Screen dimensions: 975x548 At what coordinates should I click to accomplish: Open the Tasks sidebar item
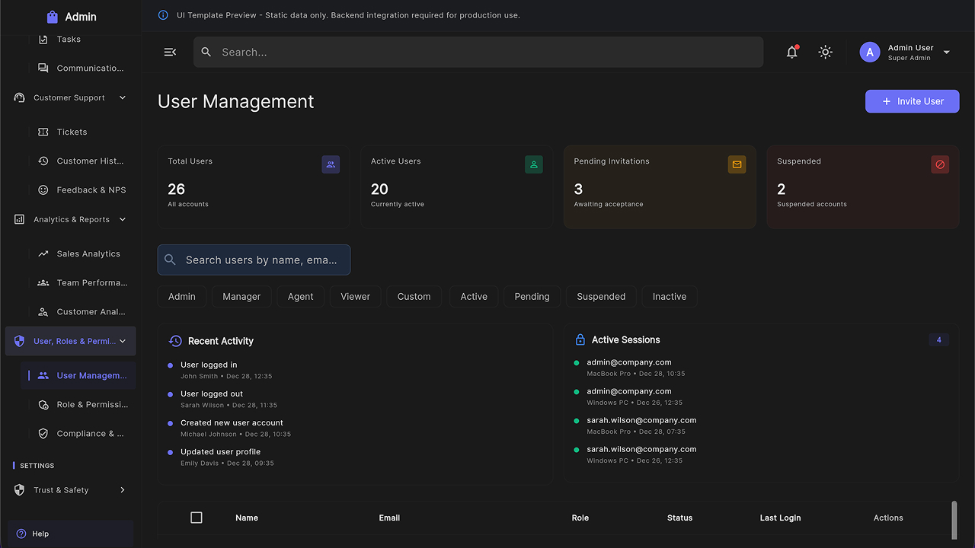(x=78, y=39)
